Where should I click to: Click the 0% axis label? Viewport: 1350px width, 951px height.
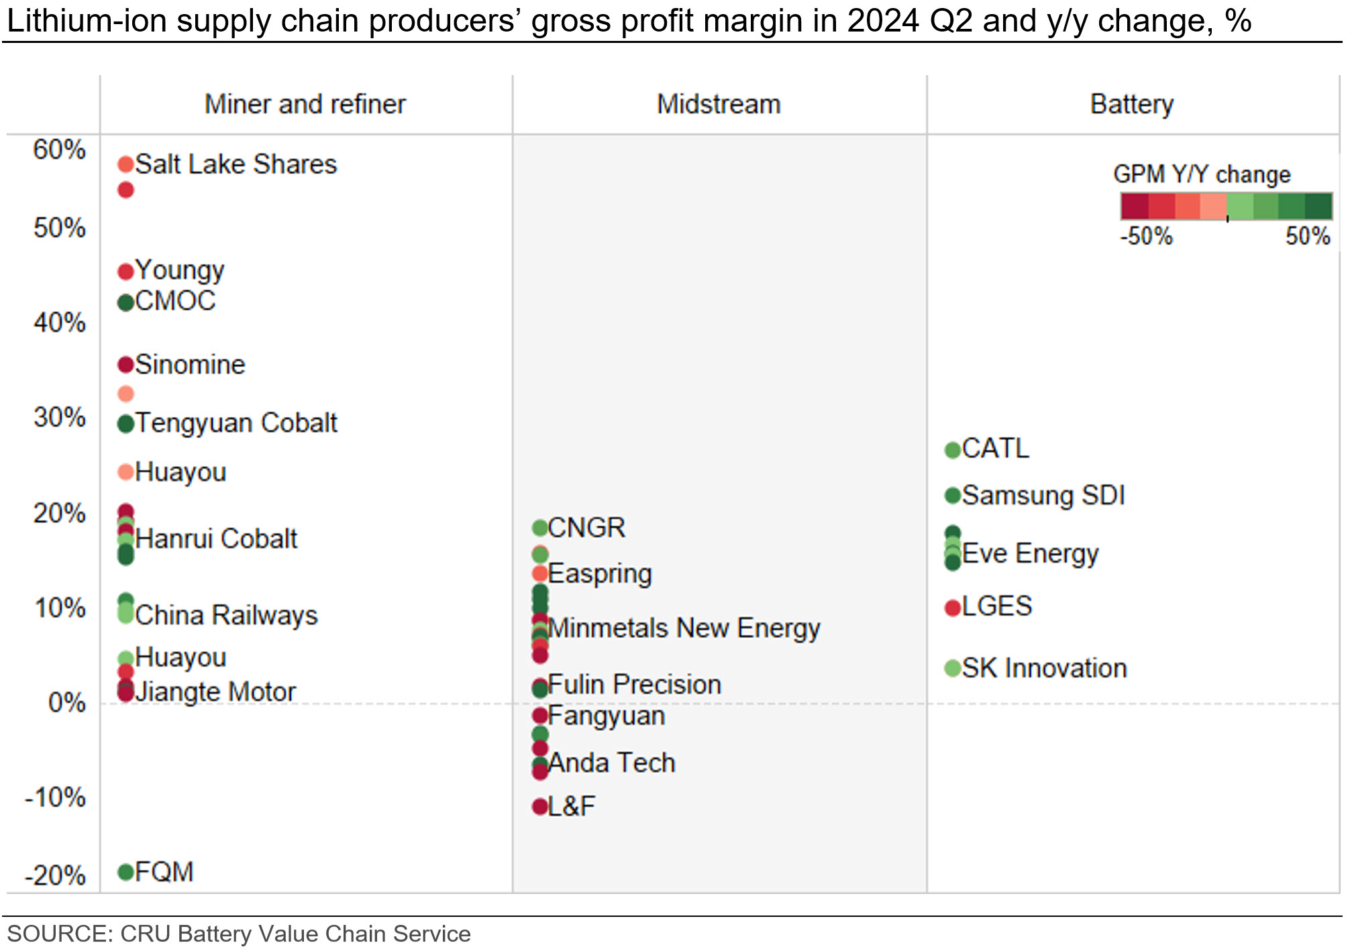[x=67, y=703]
